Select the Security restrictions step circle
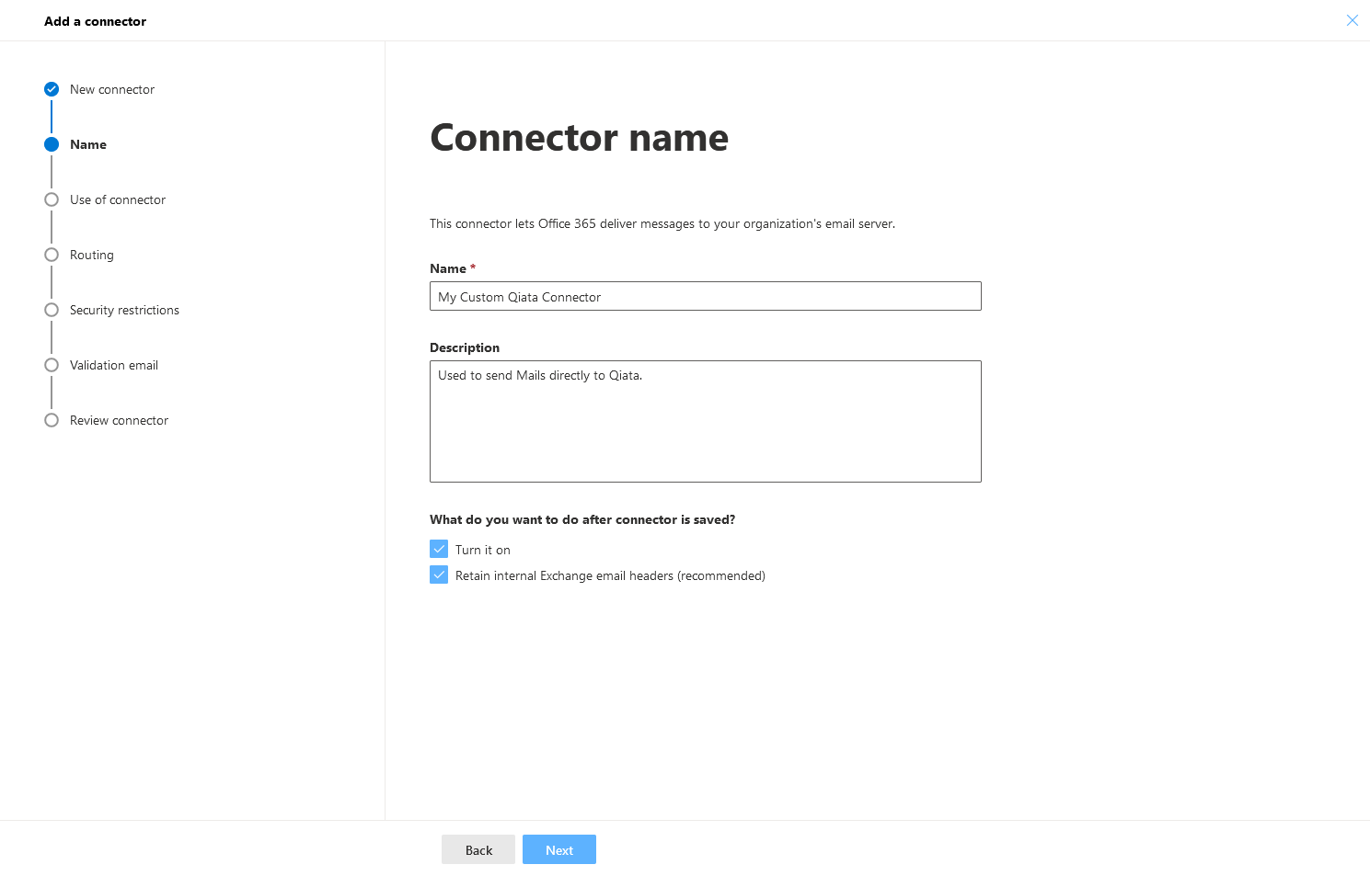1370x876 pixels. pos(51,310)
